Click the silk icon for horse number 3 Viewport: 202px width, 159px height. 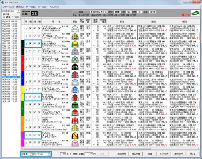pos(75,44)
